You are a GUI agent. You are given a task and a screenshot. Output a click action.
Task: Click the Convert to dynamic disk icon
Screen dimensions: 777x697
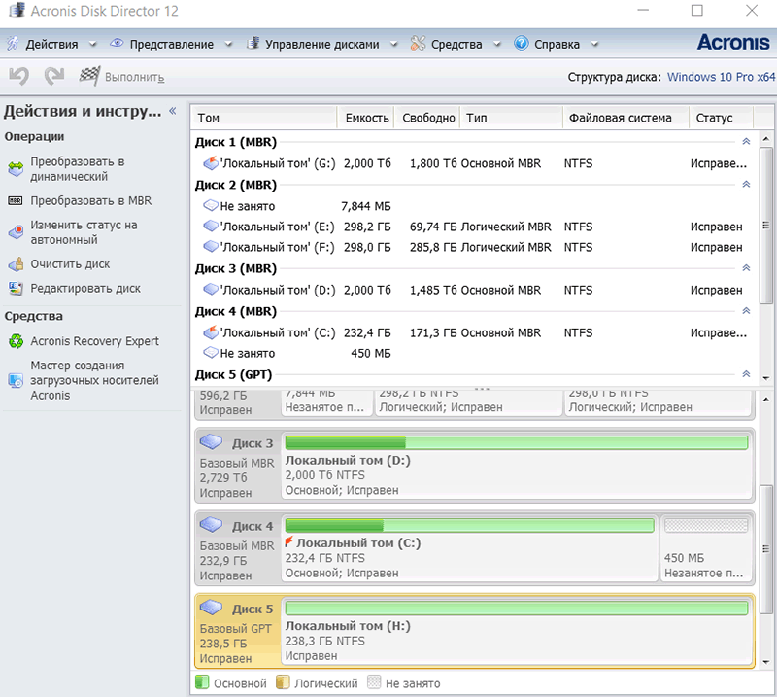[x=16, y=169]
